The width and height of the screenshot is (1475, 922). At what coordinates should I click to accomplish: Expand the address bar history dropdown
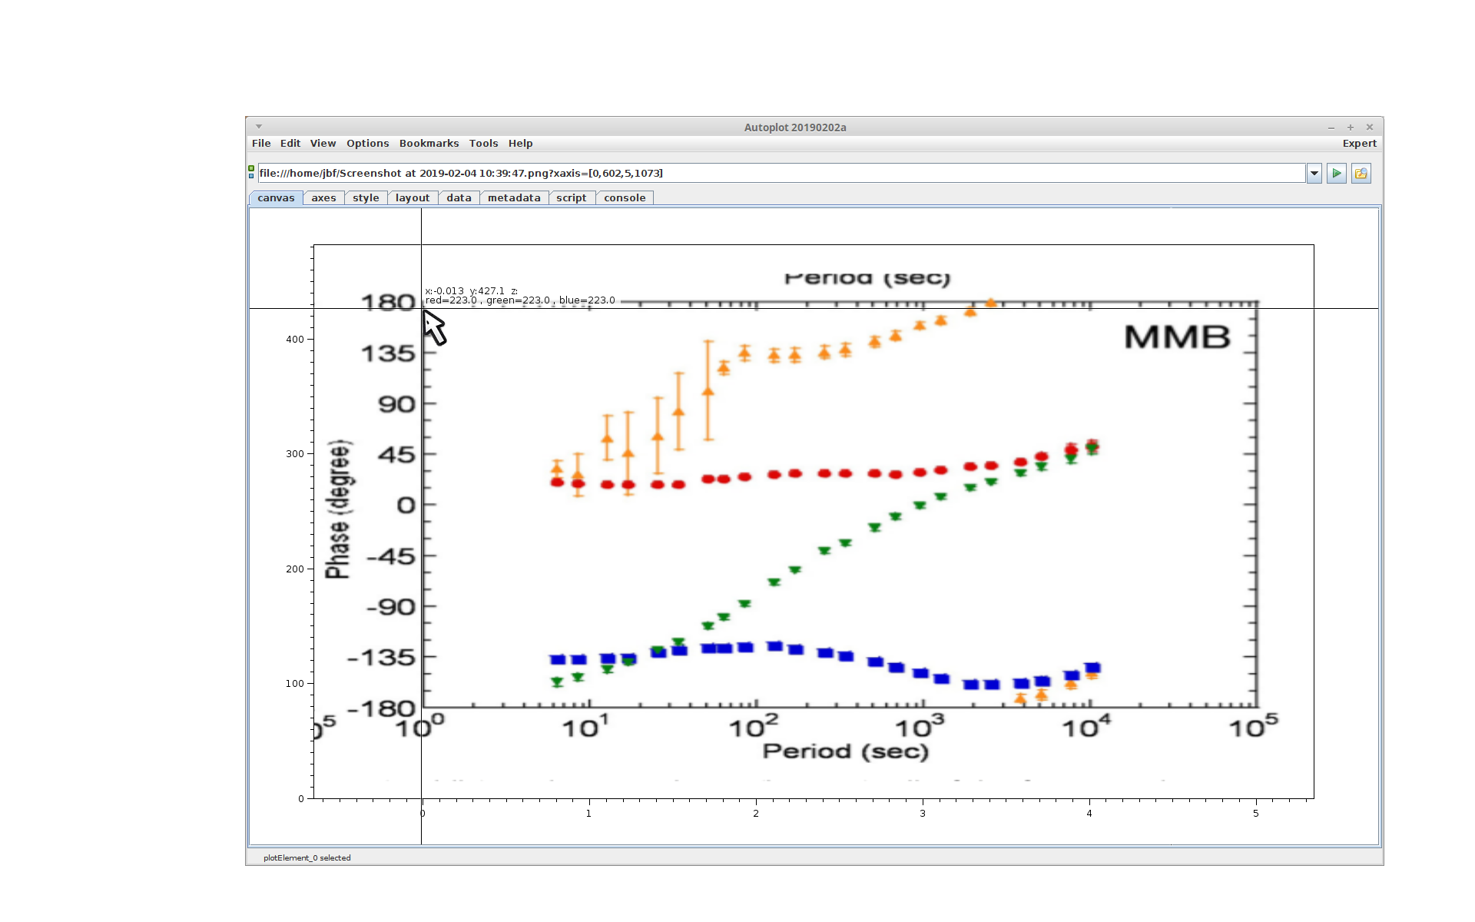click(x=1314, y=174)
